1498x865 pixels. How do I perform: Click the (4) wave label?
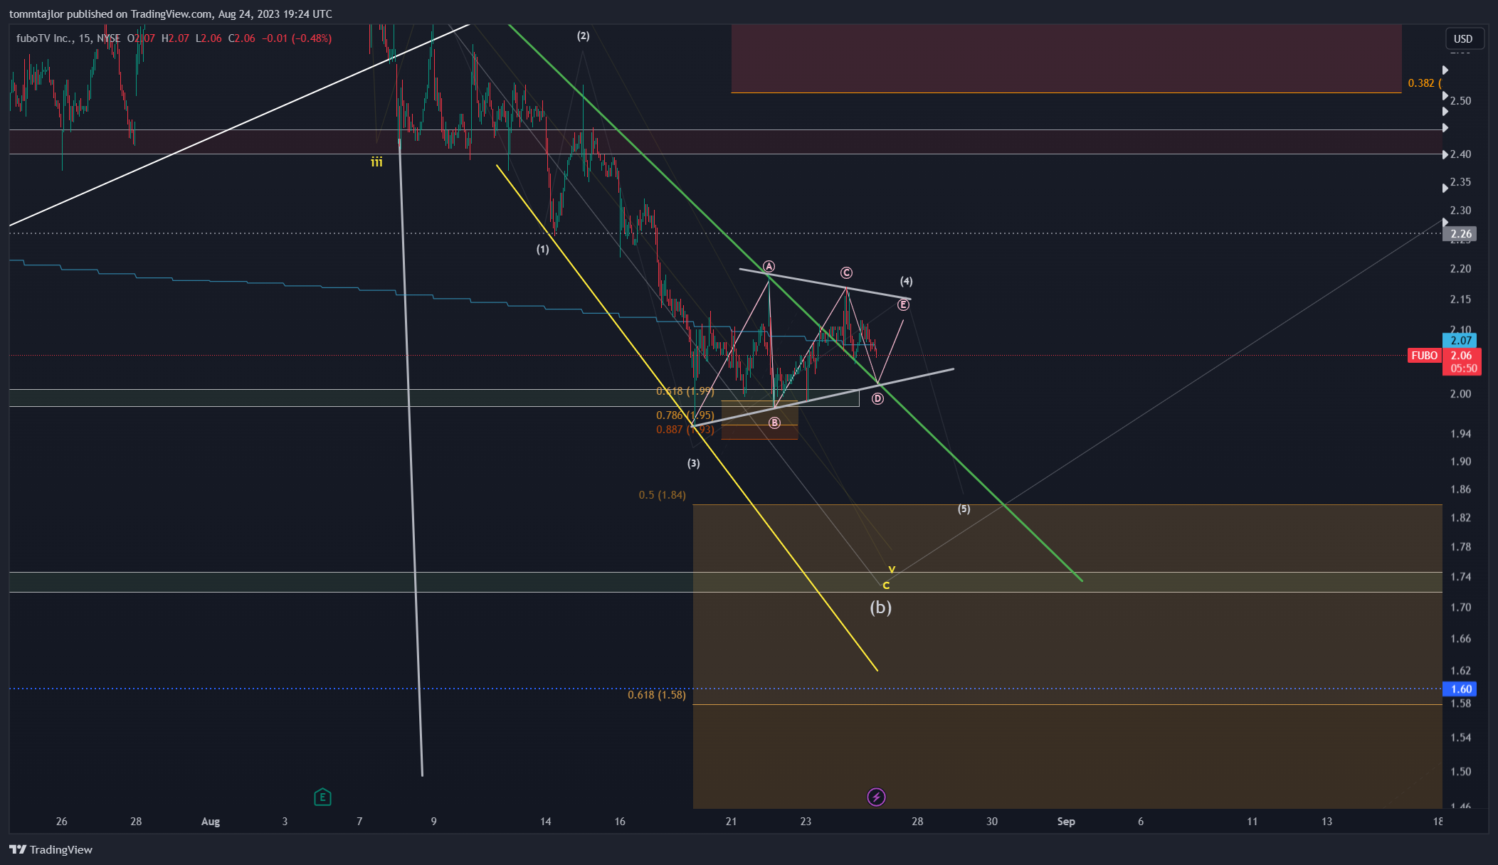tap(906, 281)
